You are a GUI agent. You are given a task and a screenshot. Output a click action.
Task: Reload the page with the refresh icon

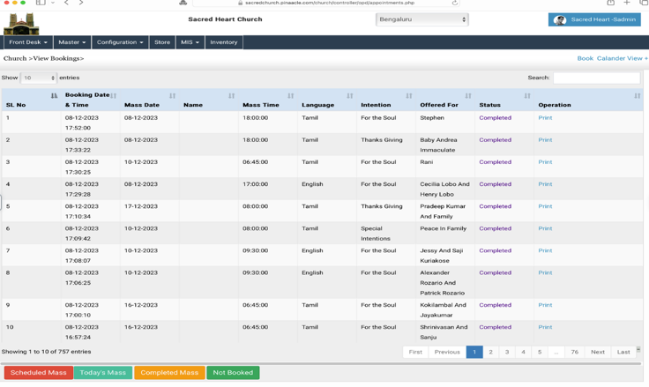point(454,3)
